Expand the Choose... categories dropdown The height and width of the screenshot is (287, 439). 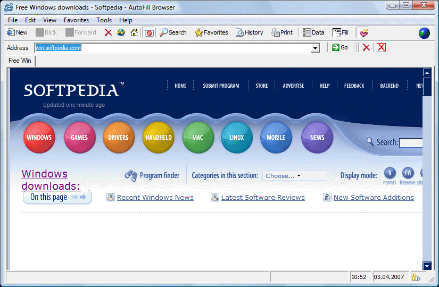point(294,176)
